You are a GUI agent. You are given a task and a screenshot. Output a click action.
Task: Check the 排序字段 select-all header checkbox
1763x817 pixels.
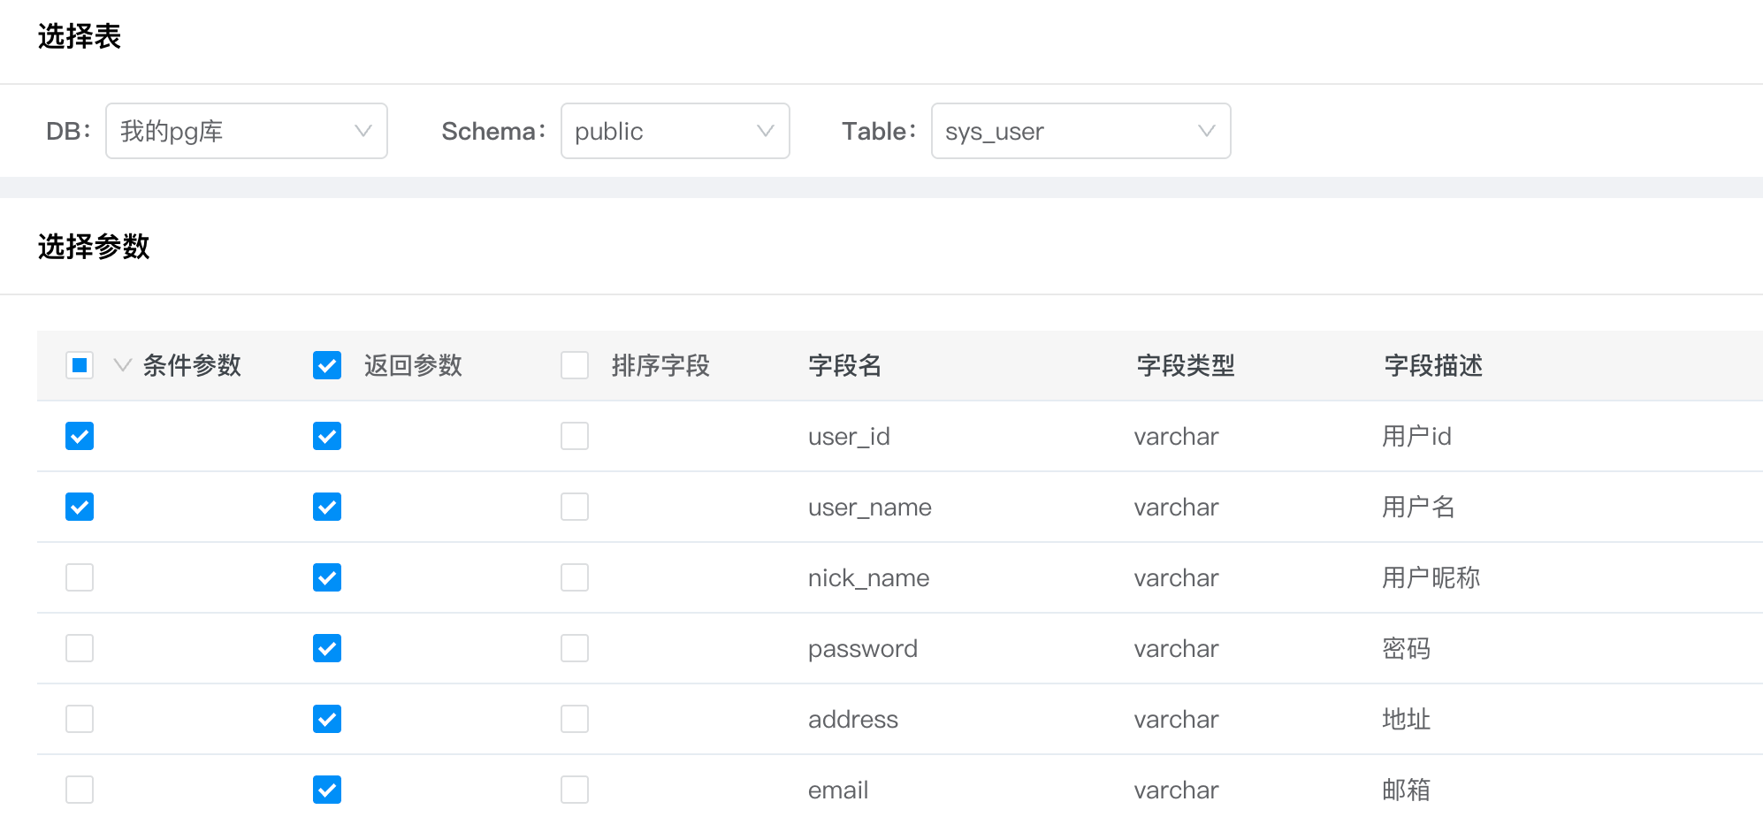(x=575, y=365)
